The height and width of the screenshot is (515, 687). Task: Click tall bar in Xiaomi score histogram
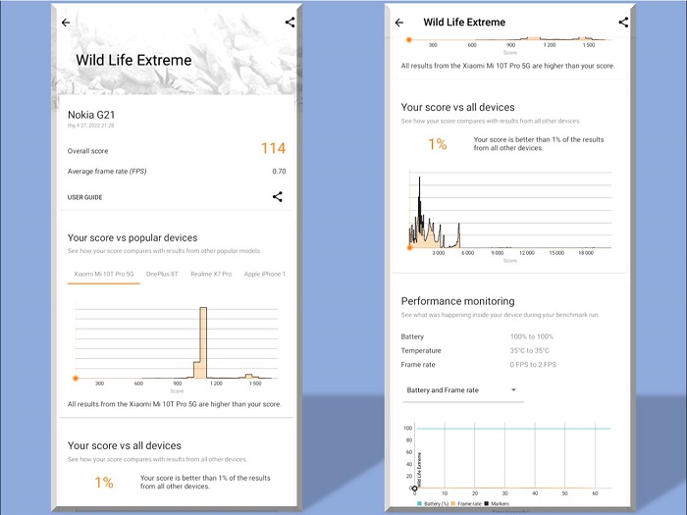203,343
